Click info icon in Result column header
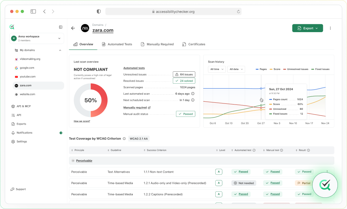 [308, 150]
